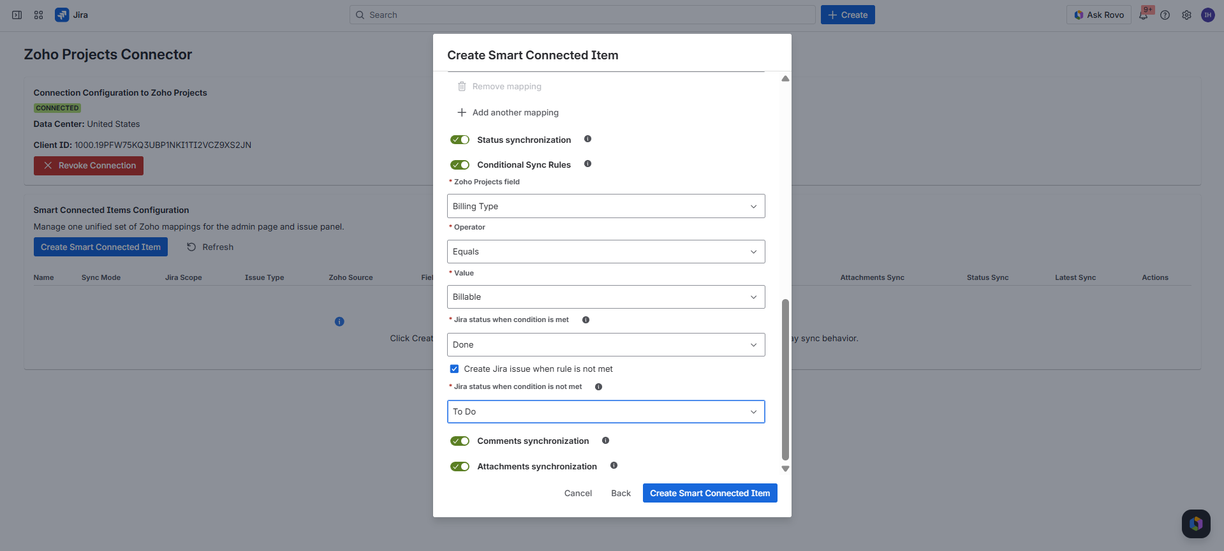Image resolution: width=1224 pixels, height=551 pixels.
Task: Click the Search field
Action: point(582,15)
